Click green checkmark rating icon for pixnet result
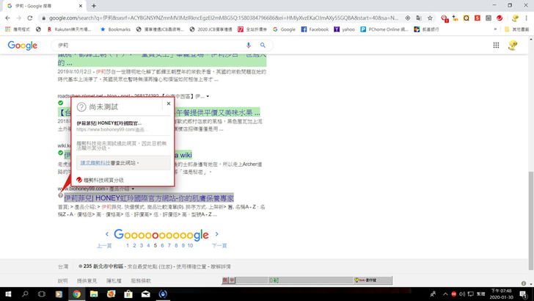534x301 pixels. [61, 103]
